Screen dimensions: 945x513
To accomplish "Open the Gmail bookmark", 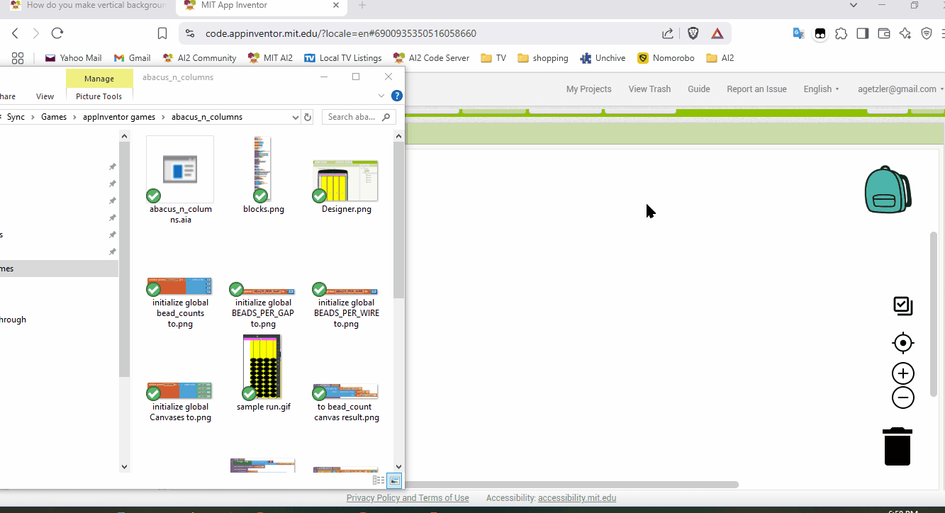I will click(132, 58).
